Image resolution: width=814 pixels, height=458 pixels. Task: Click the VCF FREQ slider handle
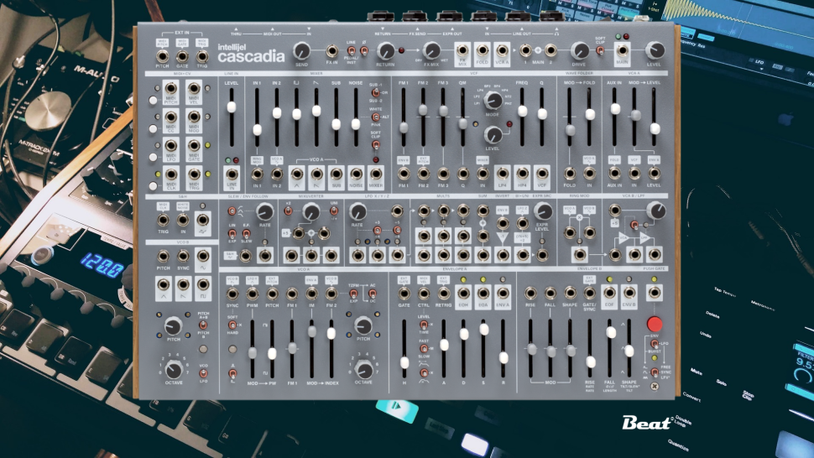pyautogui.click(x=522, y=112)
